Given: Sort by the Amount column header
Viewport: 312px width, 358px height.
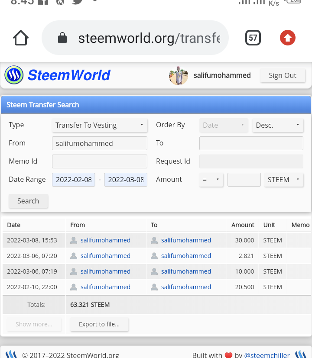Looking at the screenshot, I should (243, 225).
